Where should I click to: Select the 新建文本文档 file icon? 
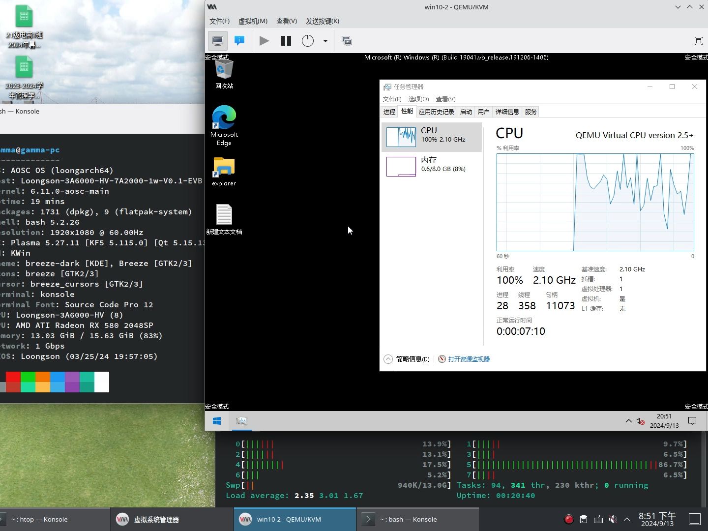[x=224, y=220]
